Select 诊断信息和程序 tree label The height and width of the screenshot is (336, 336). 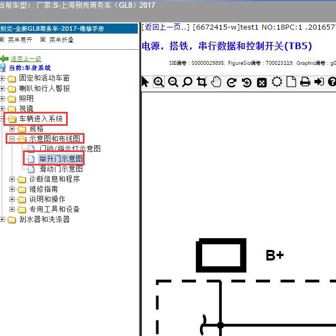pos(54,179)
